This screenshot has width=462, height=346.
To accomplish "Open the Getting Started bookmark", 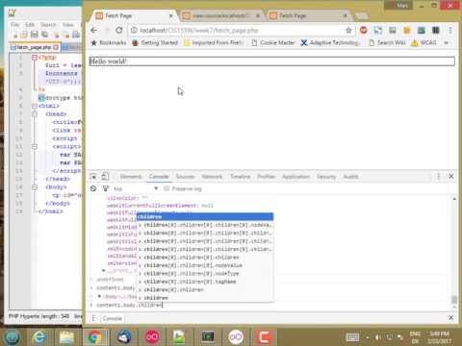I will 155,42.
